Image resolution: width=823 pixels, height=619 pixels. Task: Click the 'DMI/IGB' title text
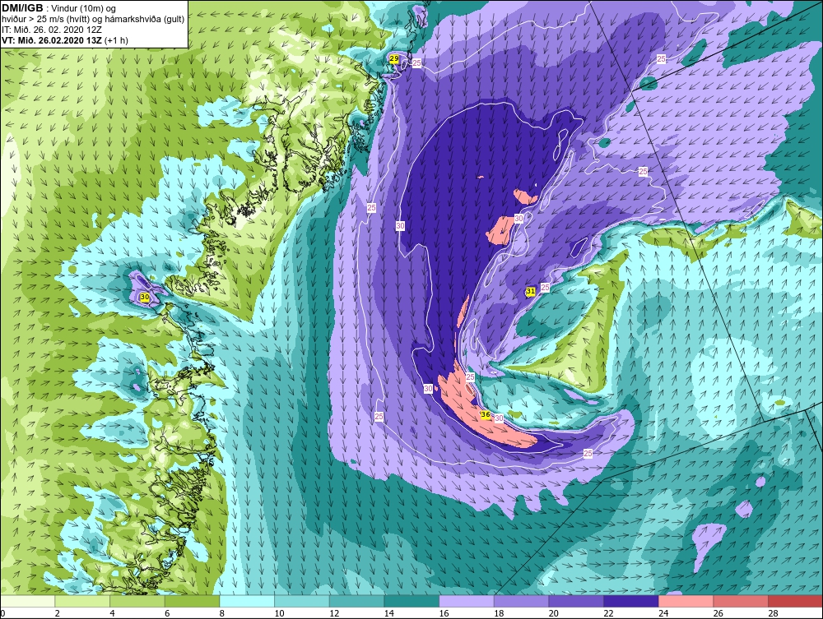tap(22, 8)
